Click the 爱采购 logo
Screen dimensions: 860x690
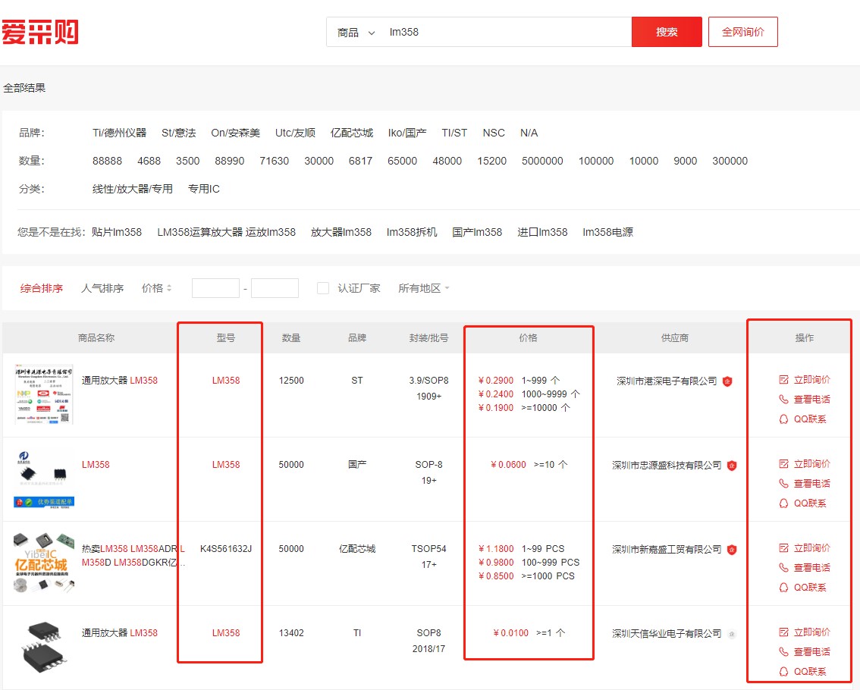point(40,30)
